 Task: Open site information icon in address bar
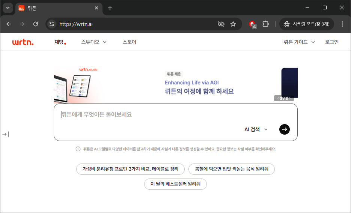point(52,24)
